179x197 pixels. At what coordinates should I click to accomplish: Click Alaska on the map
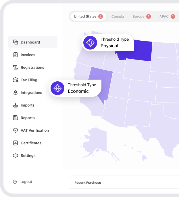97,141
